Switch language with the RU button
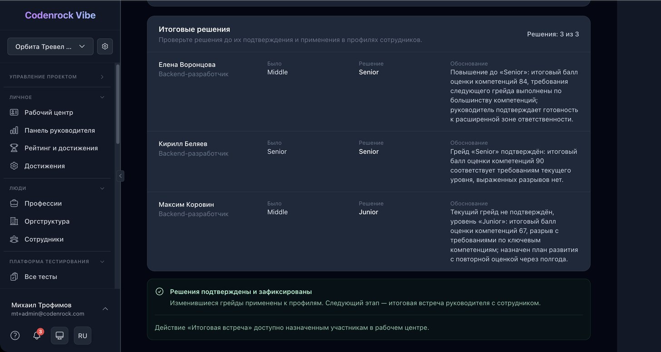This screenshot has height=352, width=661. (83, 336)
